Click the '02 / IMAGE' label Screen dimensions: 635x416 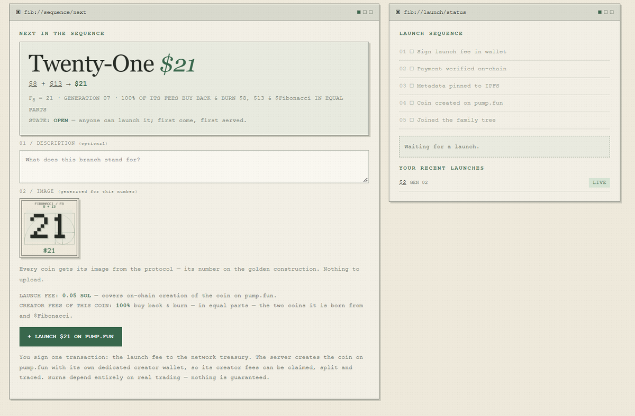[37, 191]
